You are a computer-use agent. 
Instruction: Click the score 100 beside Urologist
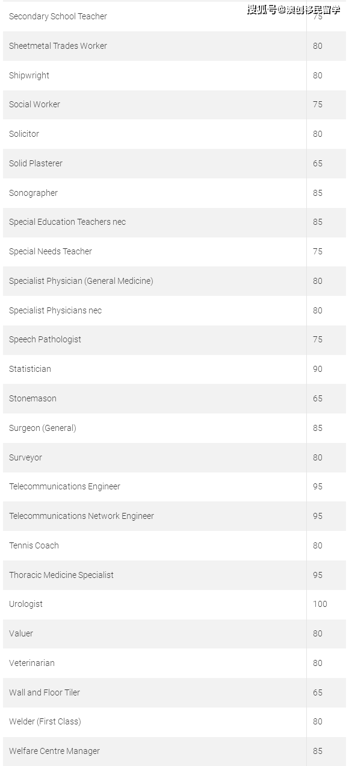320,604
